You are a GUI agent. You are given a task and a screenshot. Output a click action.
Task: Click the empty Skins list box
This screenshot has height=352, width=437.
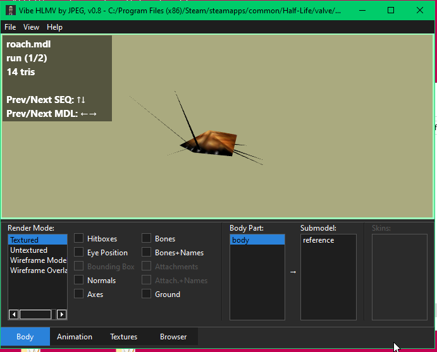pyautogui.click(x=400, y=277)
